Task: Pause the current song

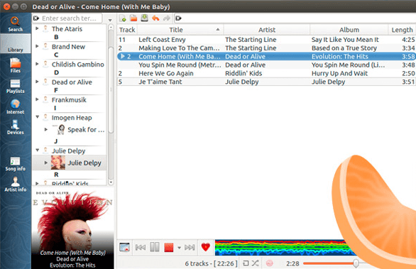Action: tap(155, 247)
